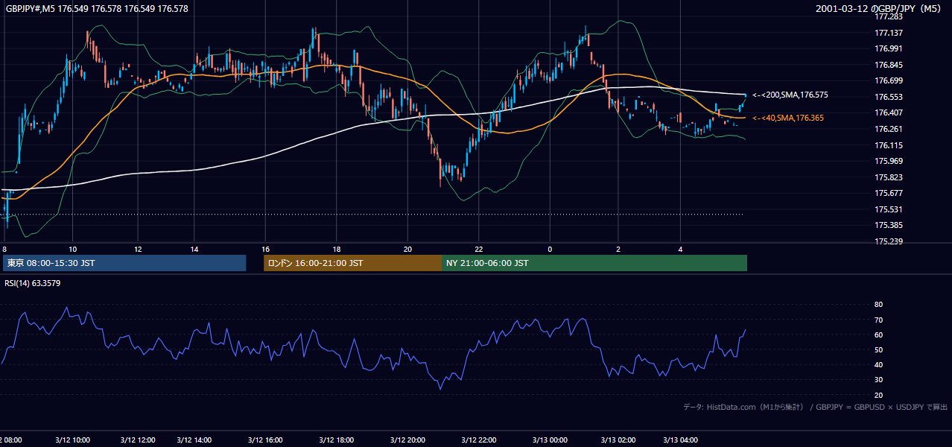Viewport: 952px width, 447px height.
Task: Click bottom time label 3/12 10:00
Action: pos(73,440)
